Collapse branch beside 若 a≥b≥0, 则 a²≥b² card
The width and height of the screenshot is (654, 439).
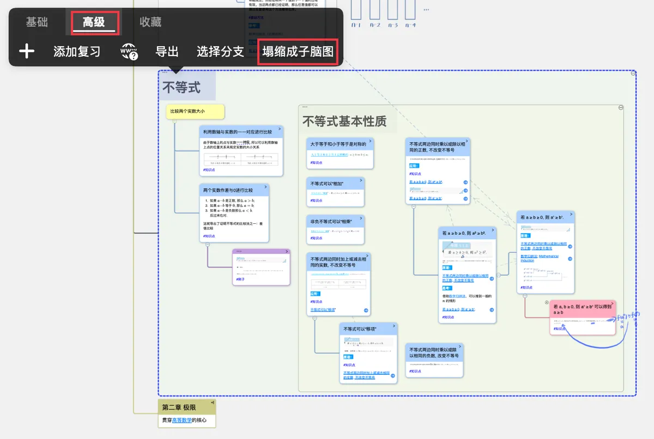[x=499, y=275]
